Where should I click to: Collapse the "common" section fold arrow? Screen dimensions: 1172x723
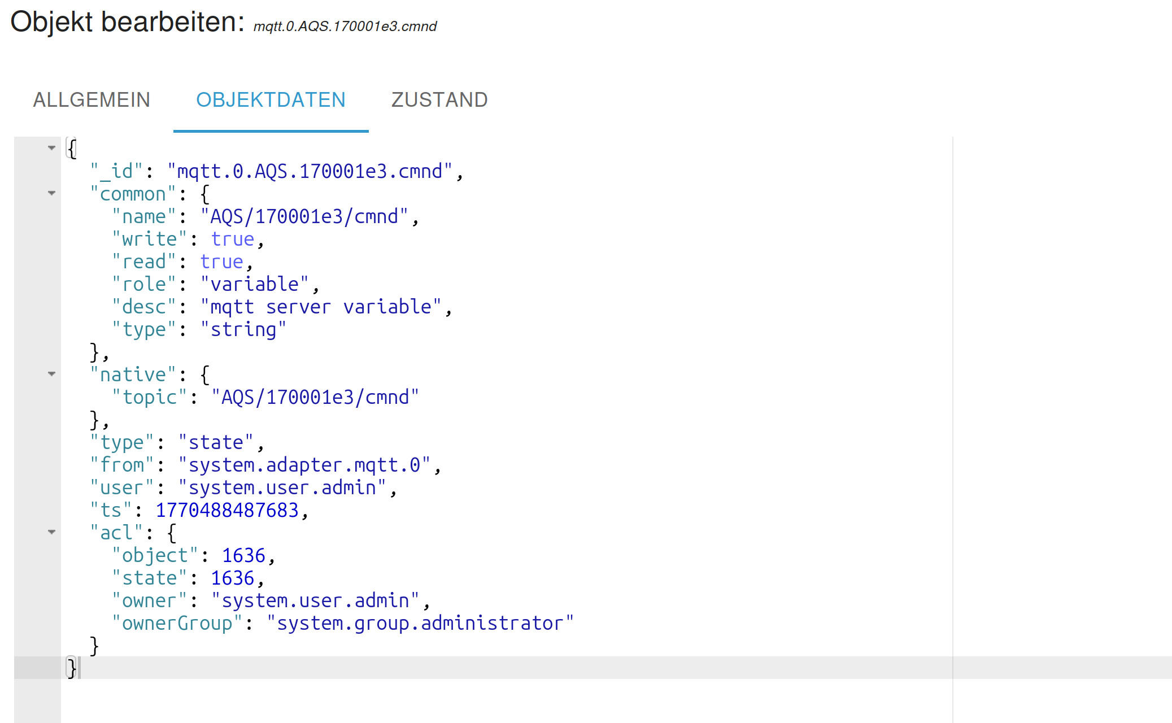(x=51, y=193)
